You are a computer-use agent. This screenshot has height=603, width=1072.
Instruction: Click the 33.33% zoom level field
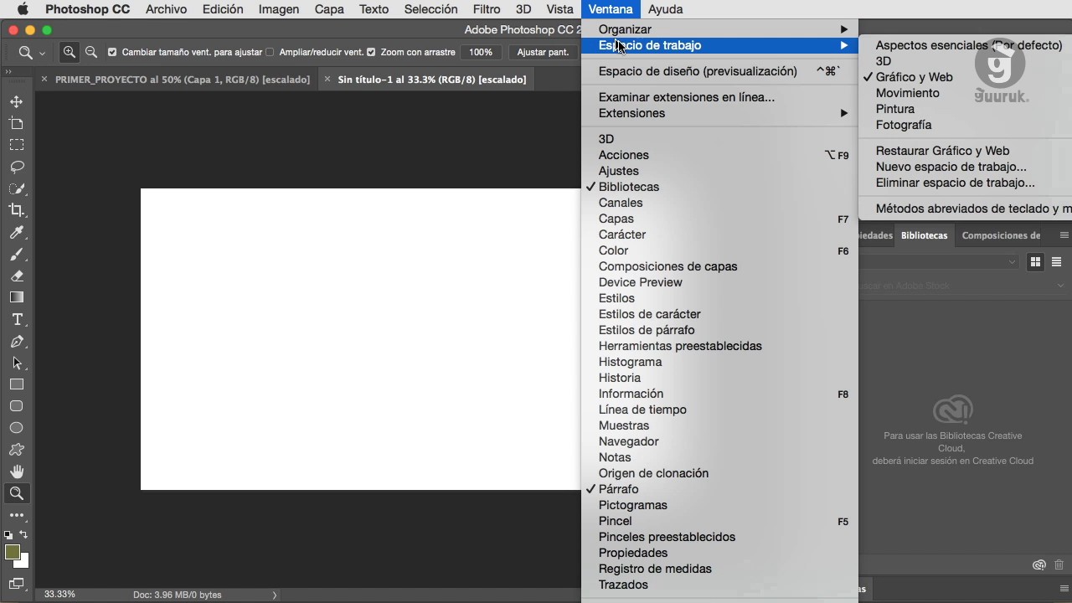pyautogui.click(x=60, y=595)
